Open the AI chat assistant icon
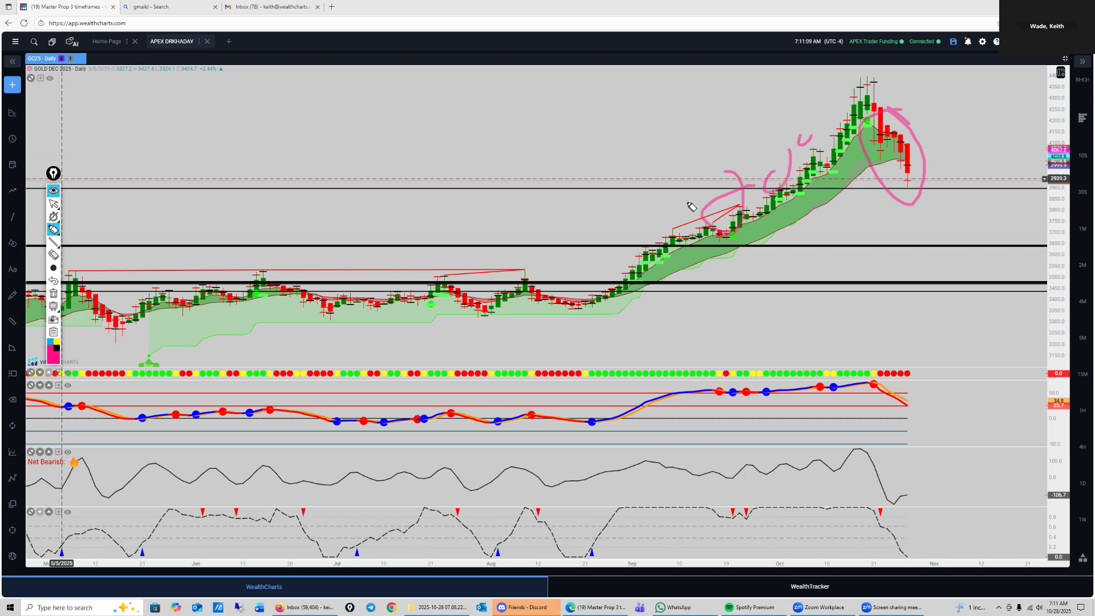Image resolution: width=1095 pixels, height=616 pixels. pyautogui.click(x=72, y=42)
